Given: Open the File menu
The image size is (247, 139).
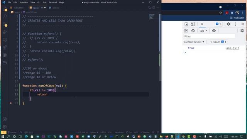Looking at the screenshot, I should 9,2.
